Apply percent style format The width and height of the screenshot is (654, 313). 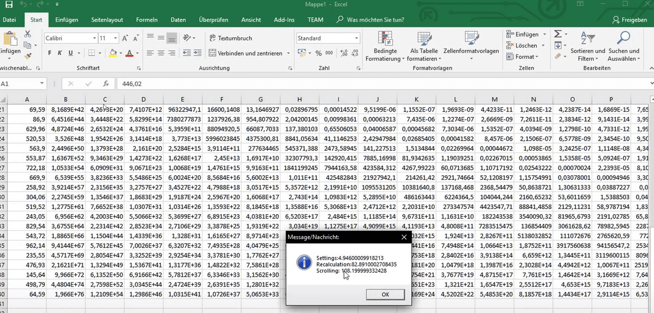point(319,53)
